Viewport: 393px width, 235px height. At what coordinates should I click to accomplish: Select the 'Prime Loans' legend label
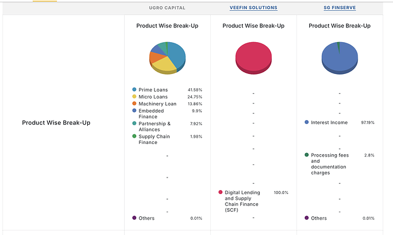(x=153, y=89)
